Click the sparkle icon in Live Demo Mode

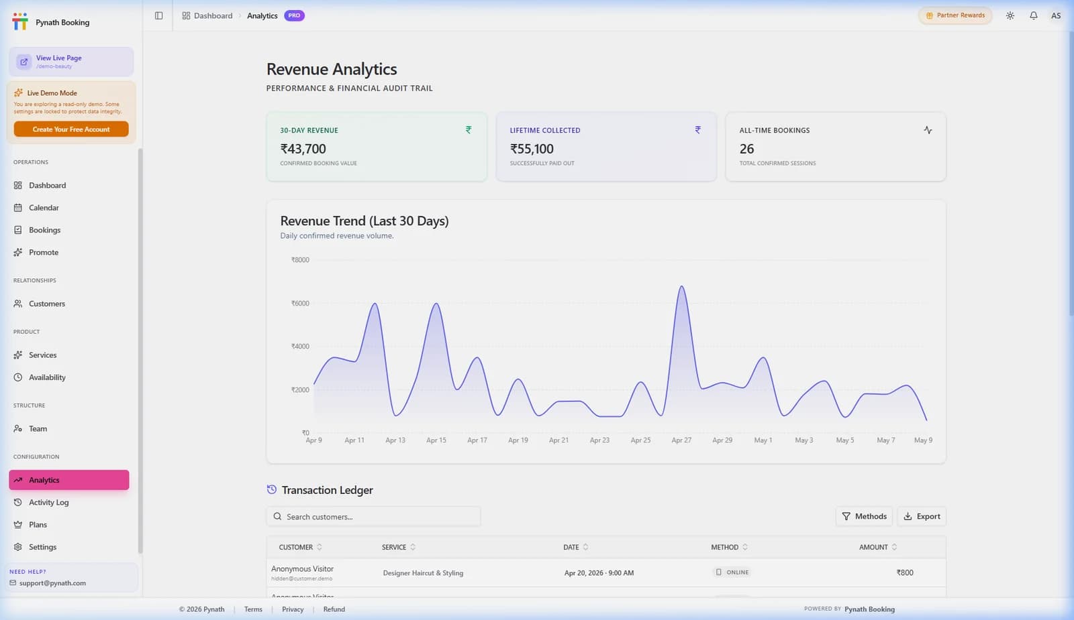(x=19, y=92)
